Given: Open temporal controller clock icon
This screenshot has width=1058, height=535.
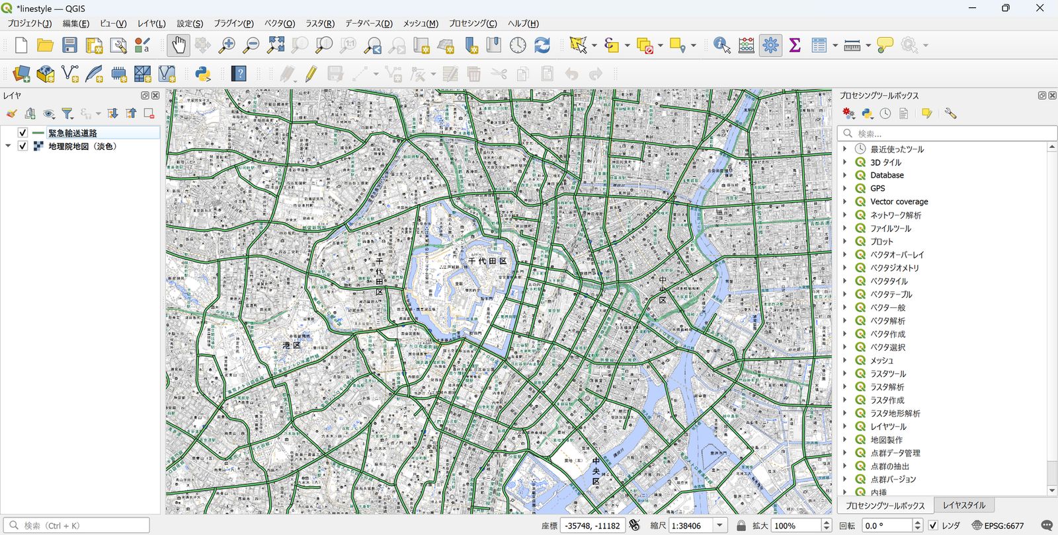Looking at the screenshot, I should pos(518,45).
